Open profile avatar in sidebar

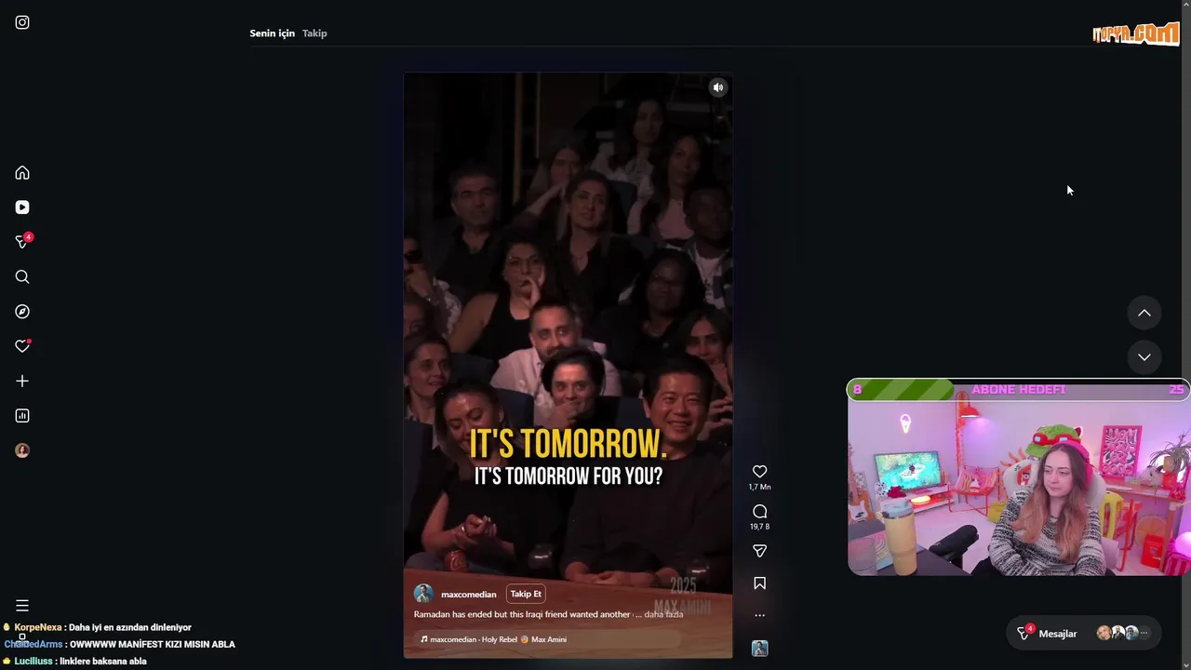(22, 450)
